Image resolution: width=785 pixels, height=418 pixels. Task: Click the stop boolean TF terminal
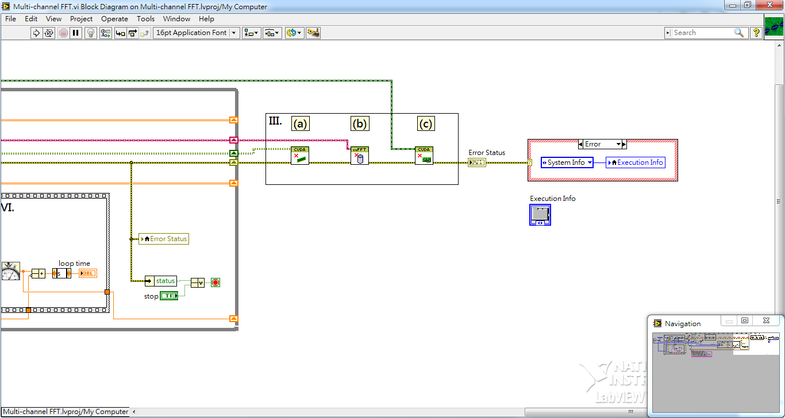[168, 295]
